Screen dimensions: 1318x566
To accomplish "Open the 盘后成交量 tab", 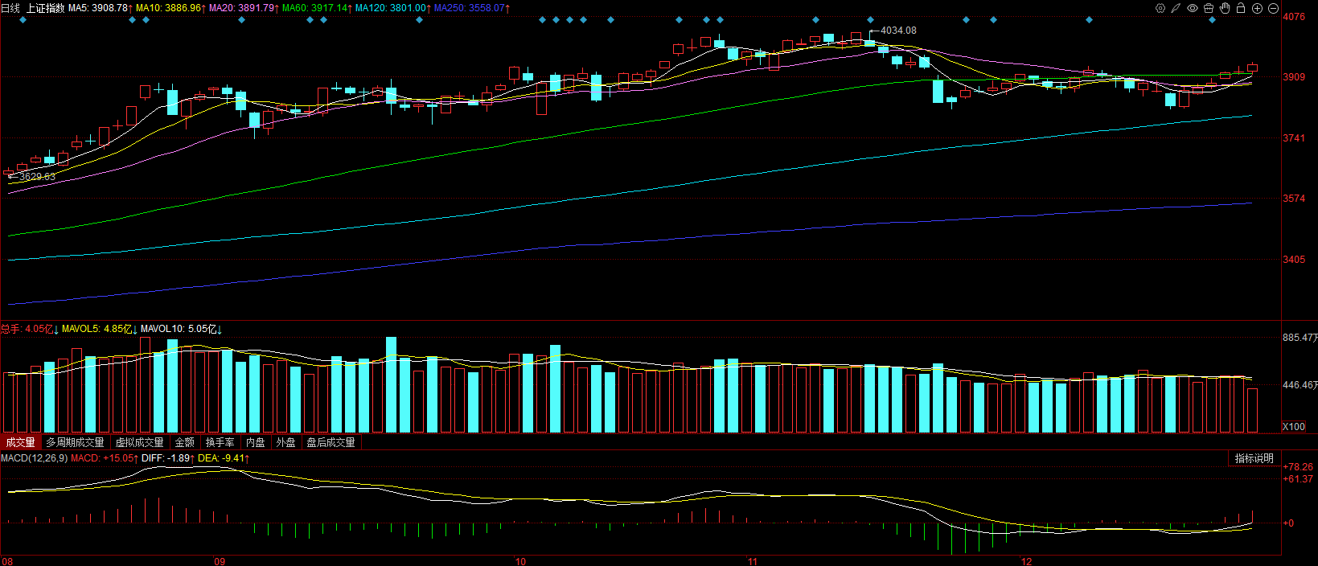I will click(331, 442).
